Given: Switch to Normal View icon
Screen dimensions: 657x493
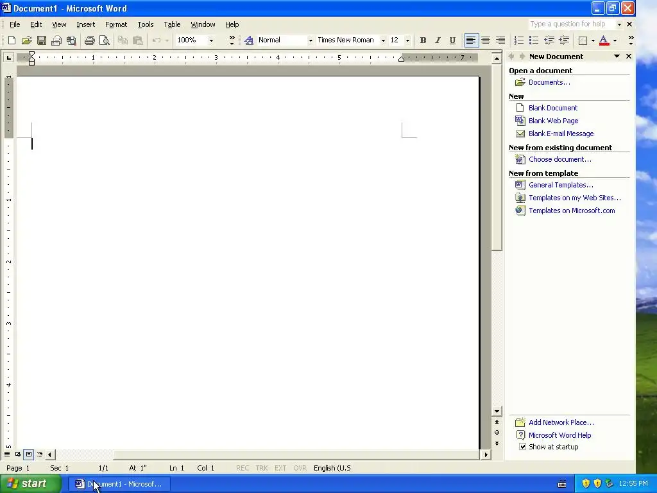Looking at the screenshot, I should (x=7, y=454).
